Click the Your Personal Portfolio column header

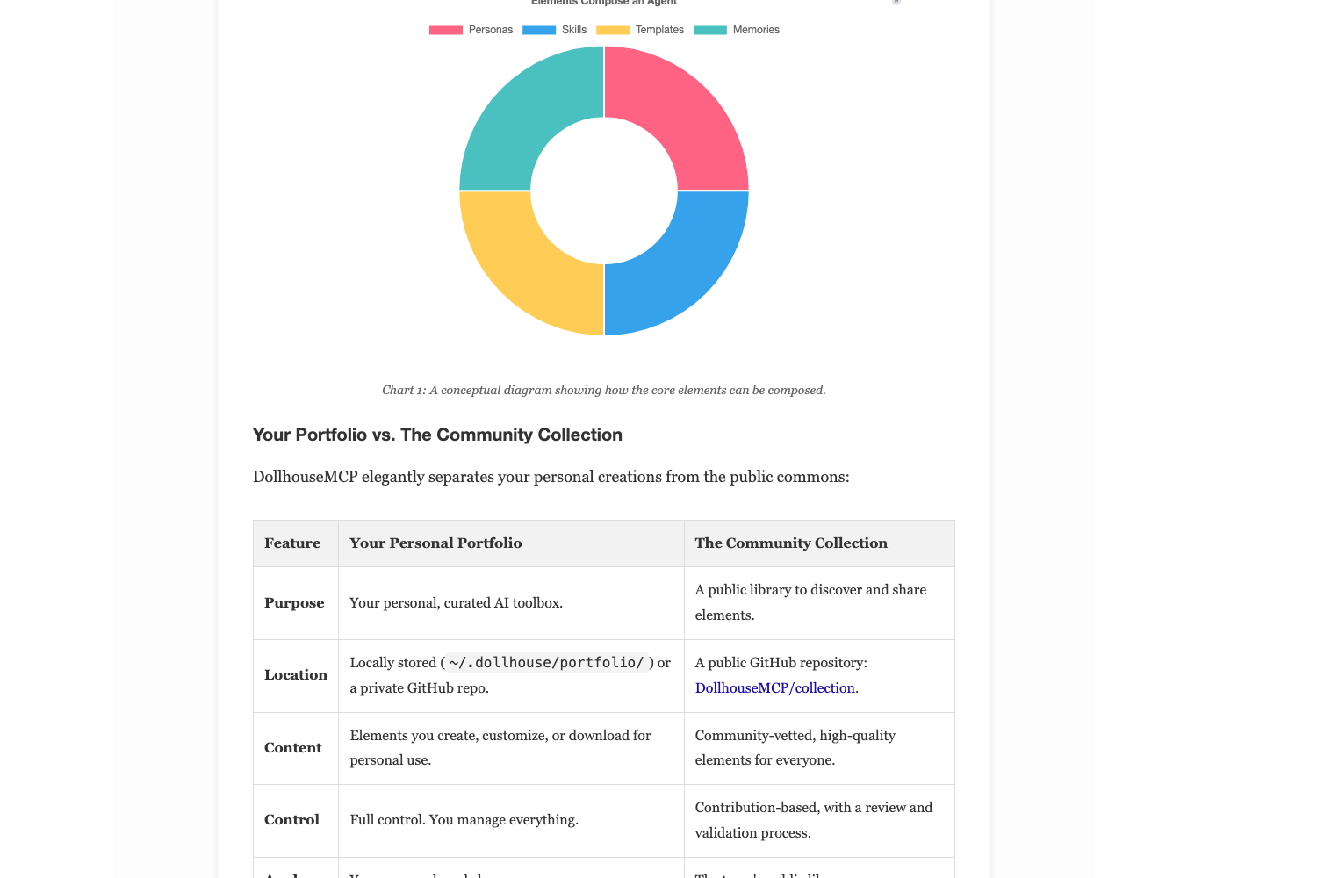pyautogui.click(x=435, y=543)
